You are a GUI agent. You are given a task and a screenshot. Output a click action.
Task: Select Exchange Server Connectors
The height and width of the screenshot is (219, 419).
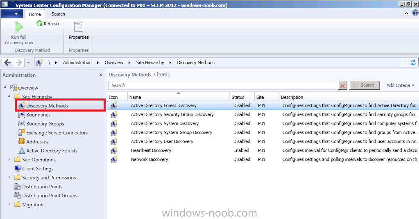pos(57,133)
